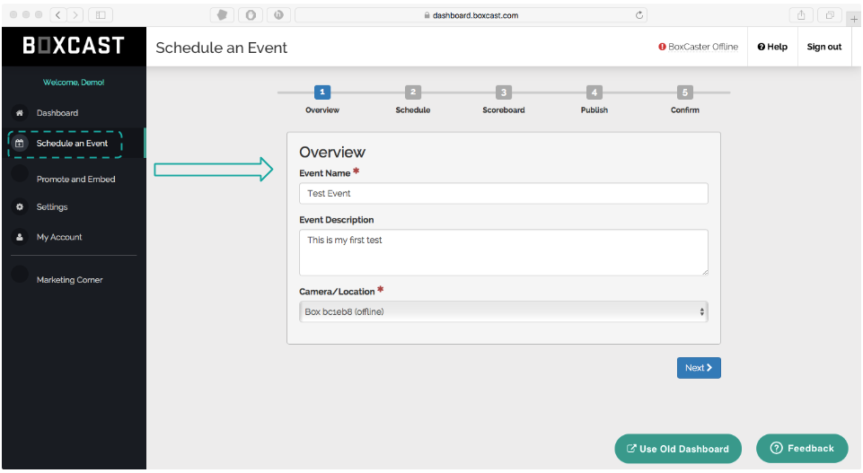Viewport: 863px width, 473px height.
Task: Click the My Account person icon
Action: coord(20,238)
